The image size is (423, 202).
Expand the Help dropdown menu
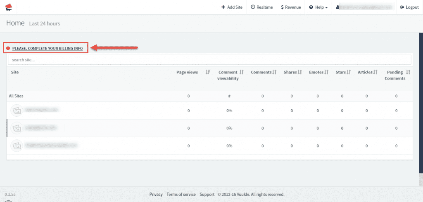point(318,7)
